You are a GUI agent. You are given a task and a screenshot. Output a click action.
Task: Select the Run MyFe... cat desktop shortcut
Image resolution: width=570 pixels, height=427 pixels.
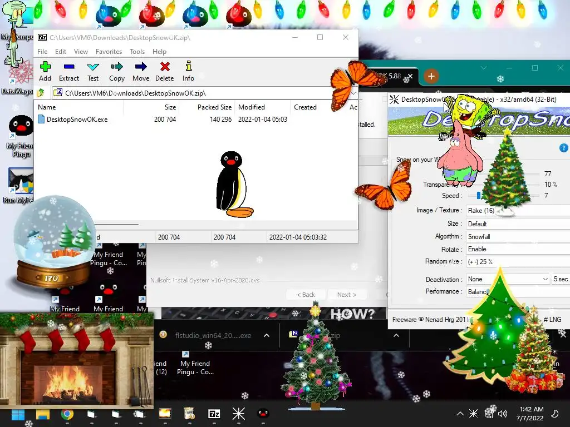click(x=20, y=185)
